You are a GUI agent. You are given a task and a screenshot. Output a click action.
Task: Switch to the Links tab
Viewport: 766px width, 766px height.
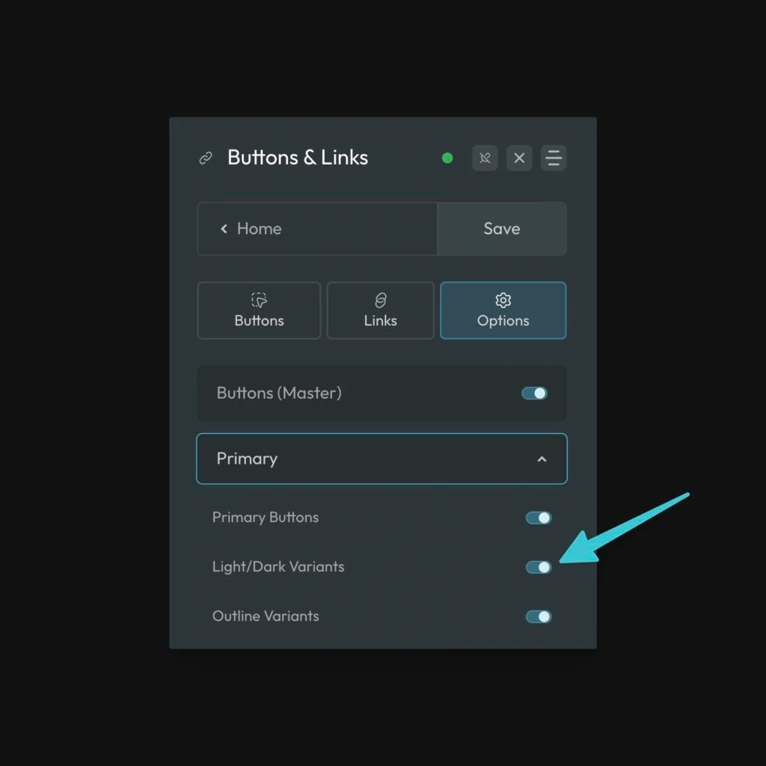[x=380, y=310]
